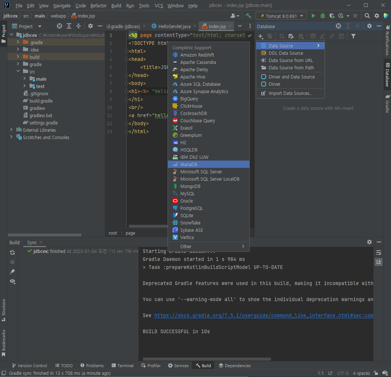Viewport: 391px width, 377px height.
Task: Open the Gradle side tool window
Action: tap(387, 103)
